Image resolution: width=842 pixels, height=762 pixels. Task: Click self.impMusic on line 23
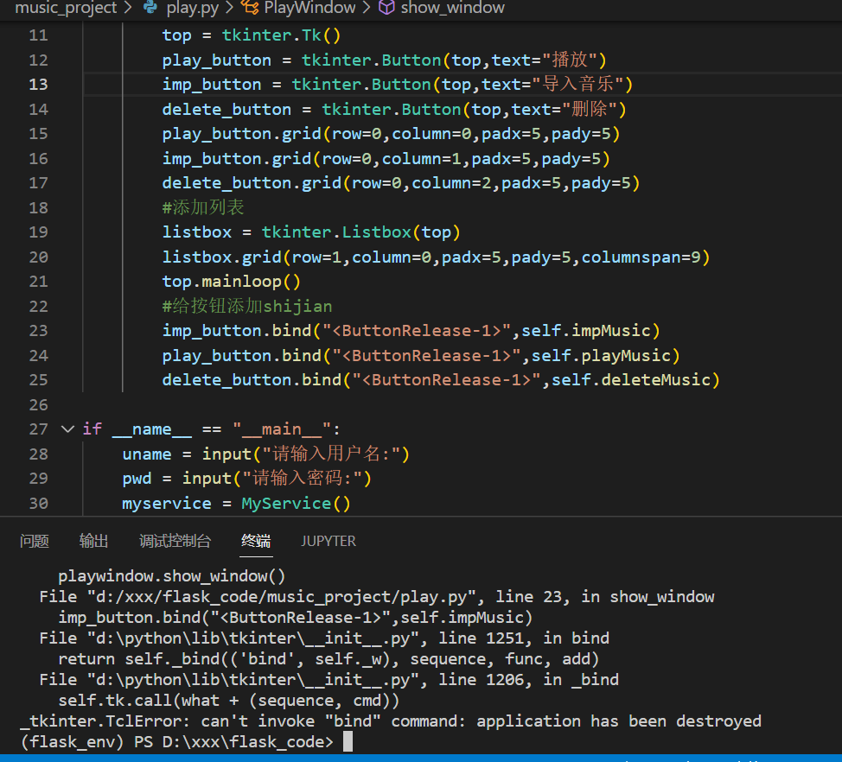click(x=586, y=331)
